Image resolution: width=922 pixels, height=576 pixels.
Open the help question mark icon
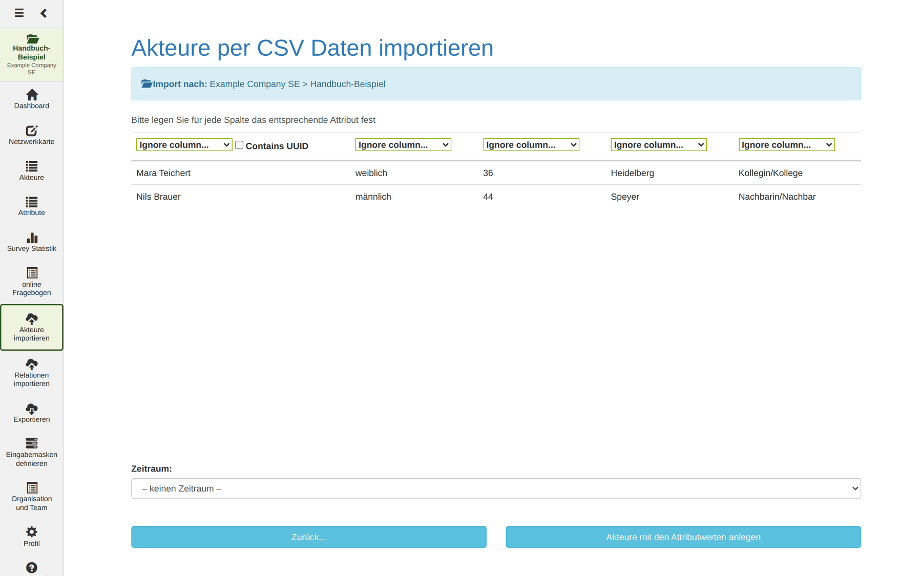32,568
